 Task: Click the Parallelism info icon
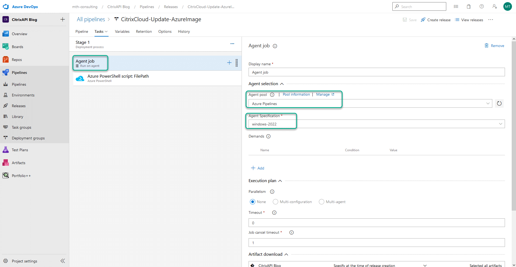click(x=272, y=192)
